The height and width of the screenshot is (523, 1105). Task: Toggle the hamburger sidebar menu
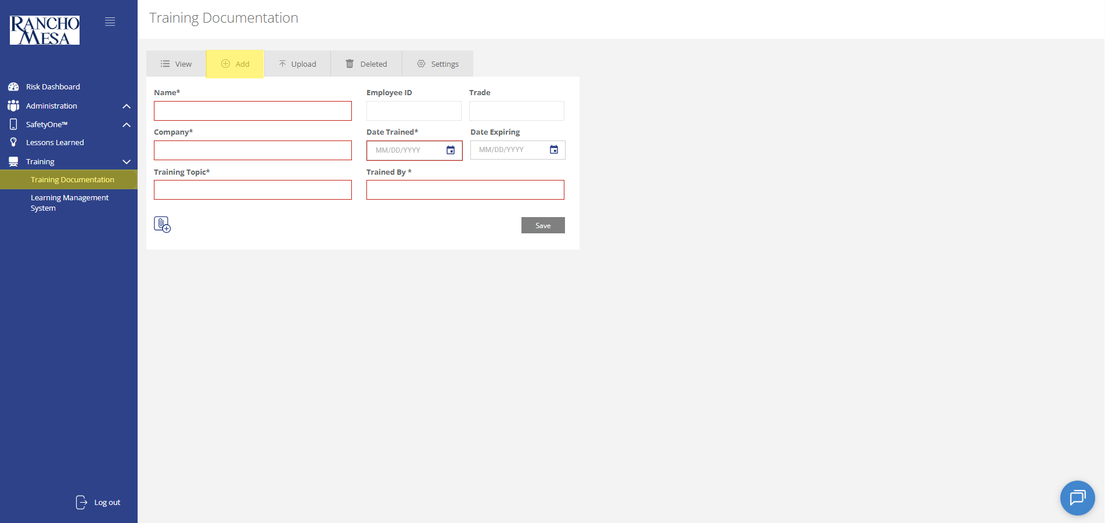click(x=110, y=21)
